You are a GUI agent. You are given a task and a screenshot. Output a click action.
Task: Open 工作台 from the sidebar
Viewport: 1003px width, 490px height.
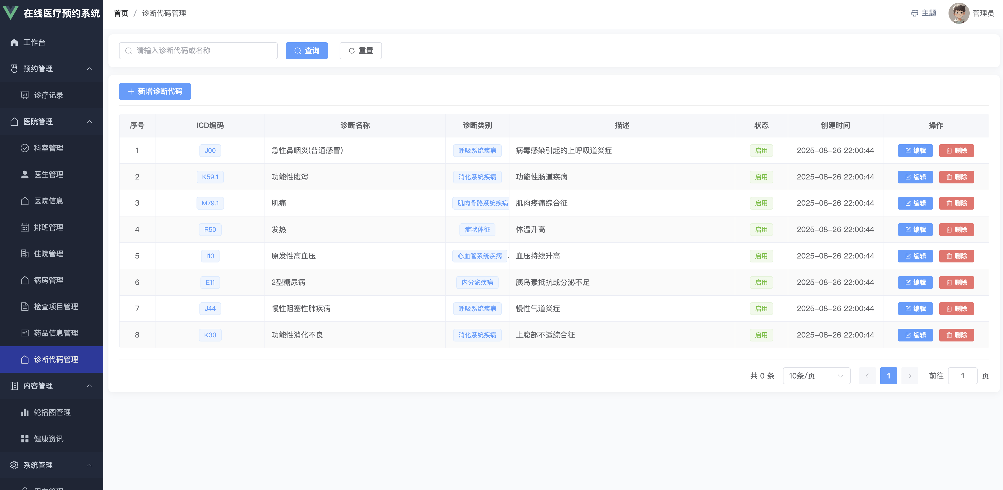34,43
